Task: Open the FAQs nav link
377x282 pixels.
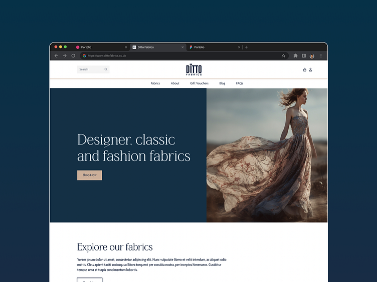Action: tap(240, 83)
